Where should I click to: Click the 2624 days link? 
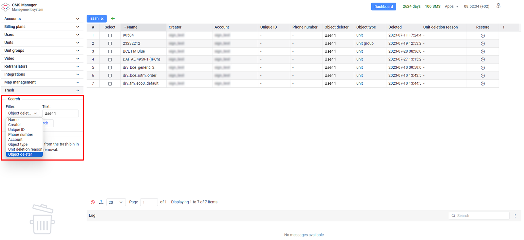[412, 7]
